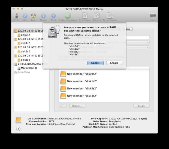Cancel the RAID creation dialog
Viewport: 169px width, 149px height.
[95, 63]
